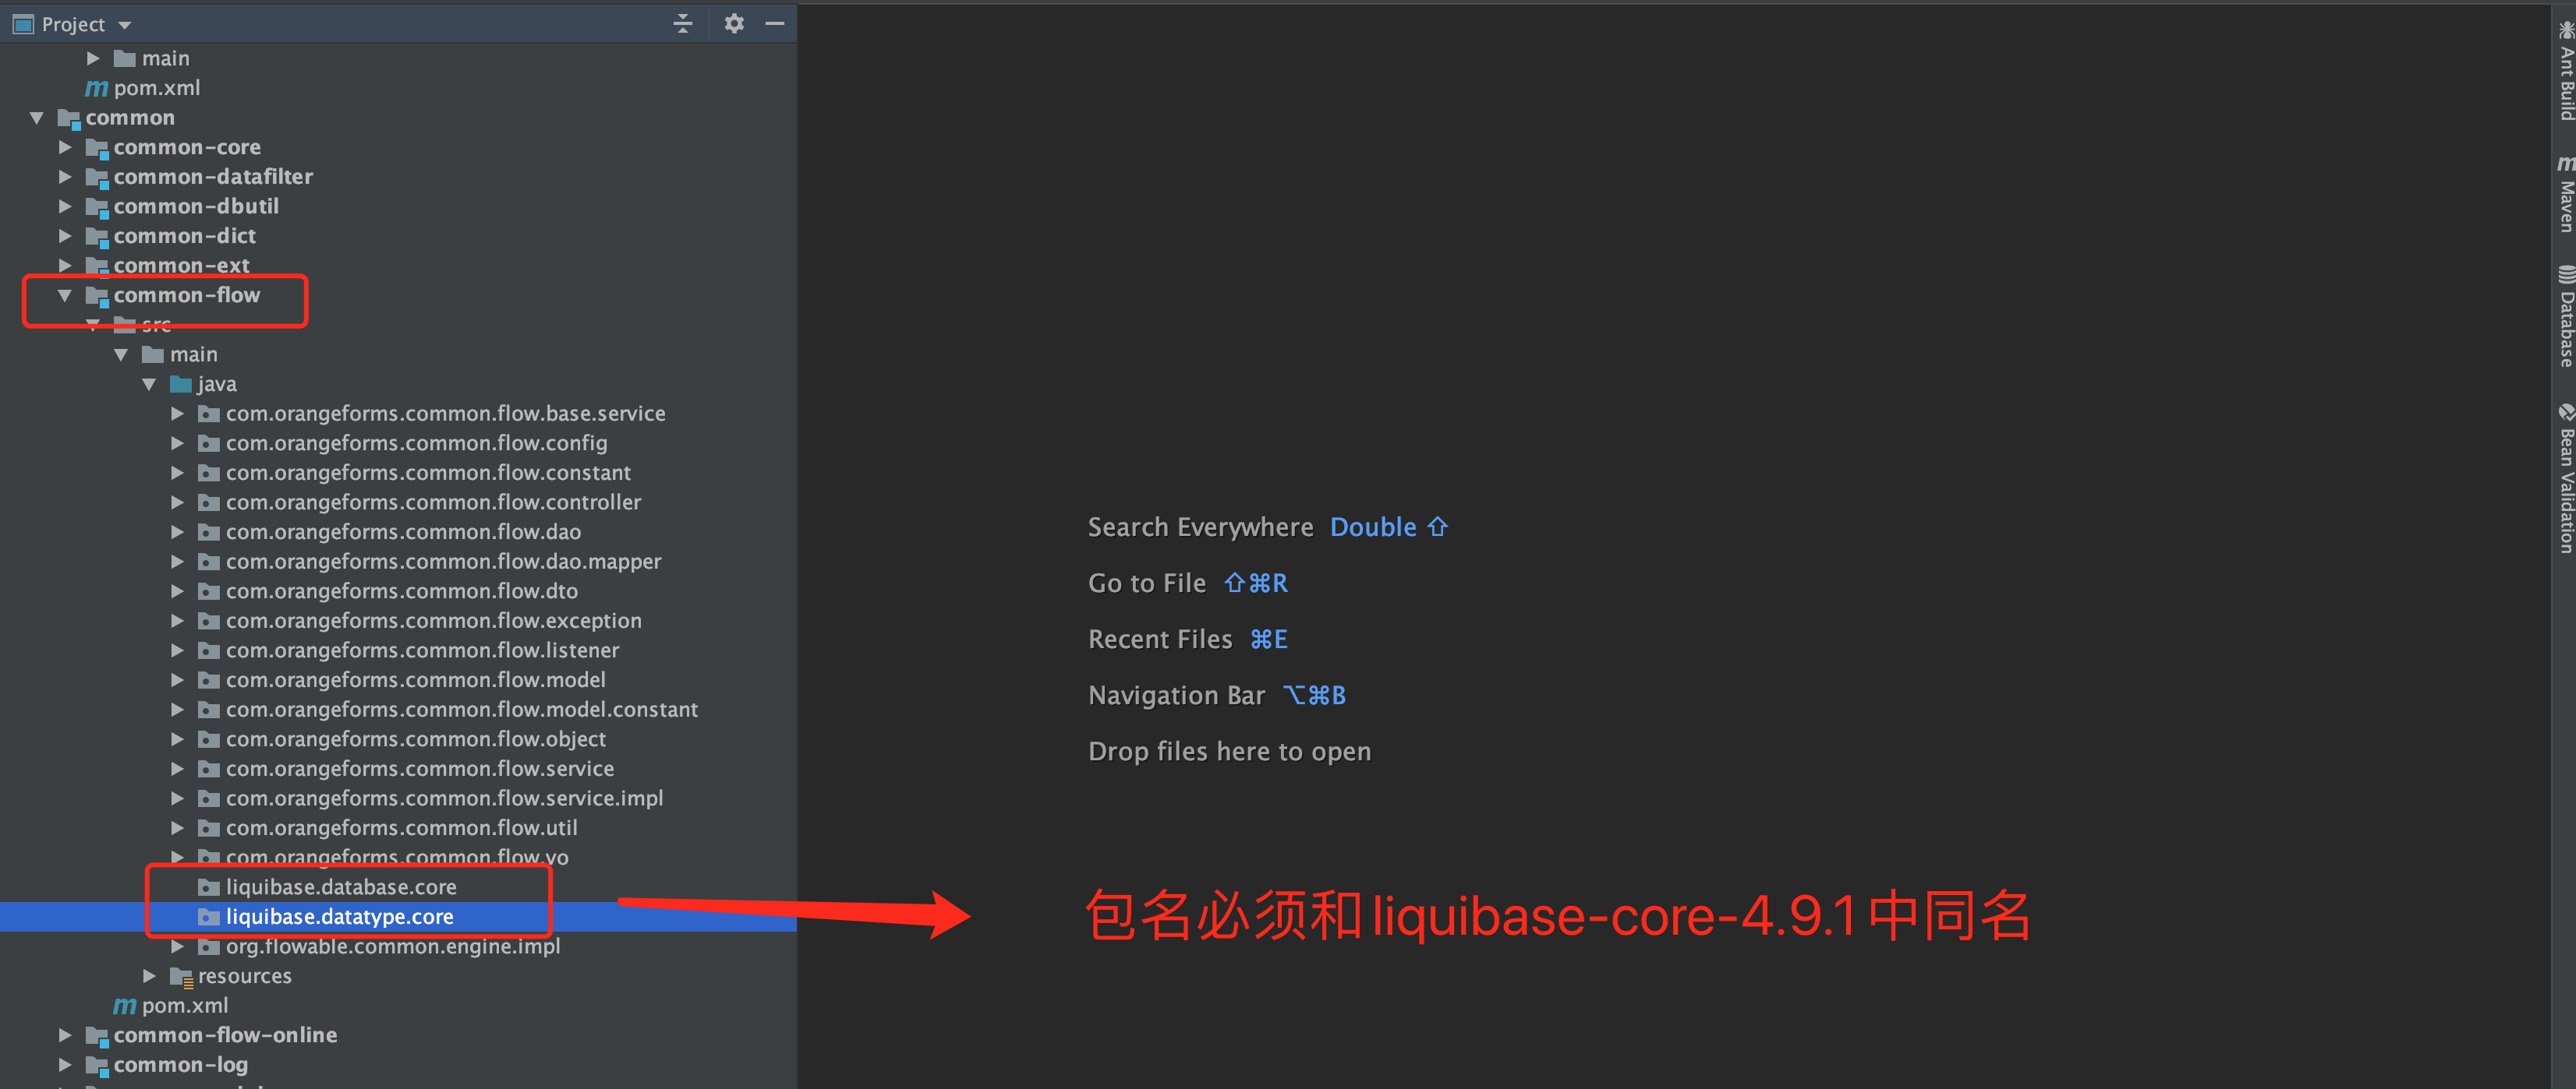Image resolution: width=2576 pixels, height=1089 pixels.
Task: Select the liquibase.datatype.core package
Action: [x=340, y=916]
